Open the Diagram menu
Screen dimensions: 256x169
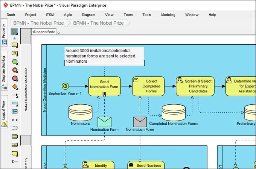88,15
